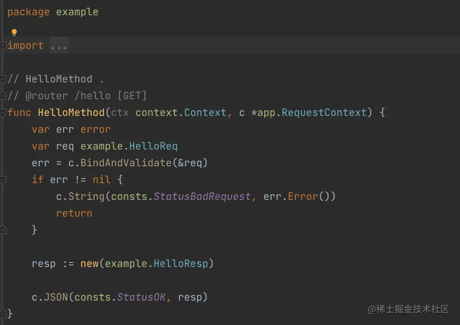Image resolution: width=460 pixels, height=325 pixels.
Task: Click the &req argument
Action: pos(190,163)
